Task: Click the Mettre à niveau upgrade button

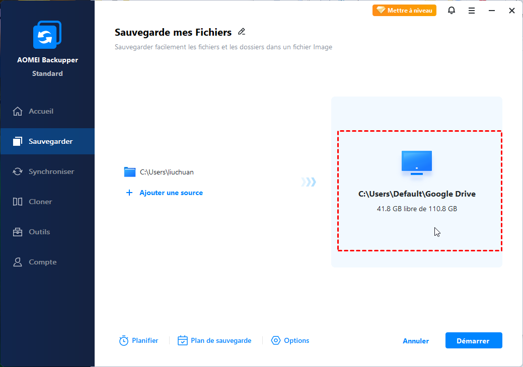Action: 404,11
